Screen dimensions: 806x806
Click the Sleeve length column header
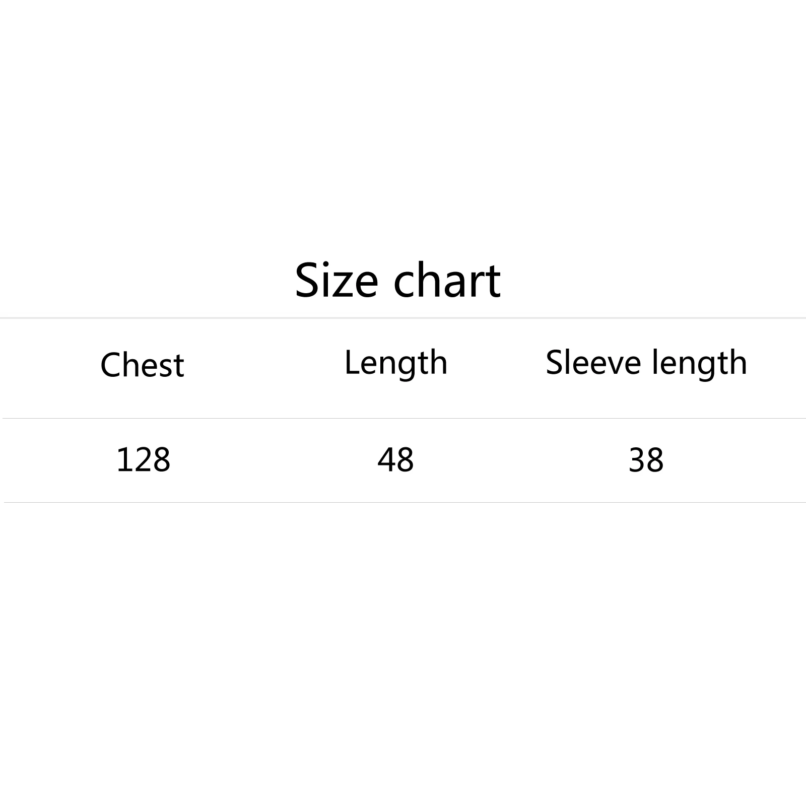pos(646,363)
